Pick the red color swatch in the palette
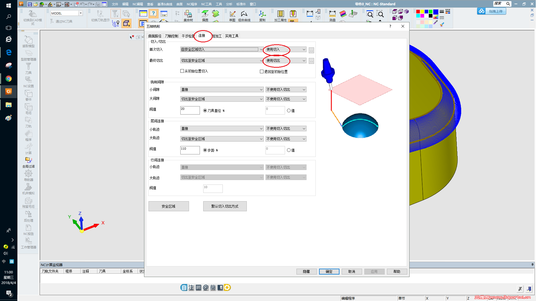Viewport: 536px width, 301px height. pos(418,12)
